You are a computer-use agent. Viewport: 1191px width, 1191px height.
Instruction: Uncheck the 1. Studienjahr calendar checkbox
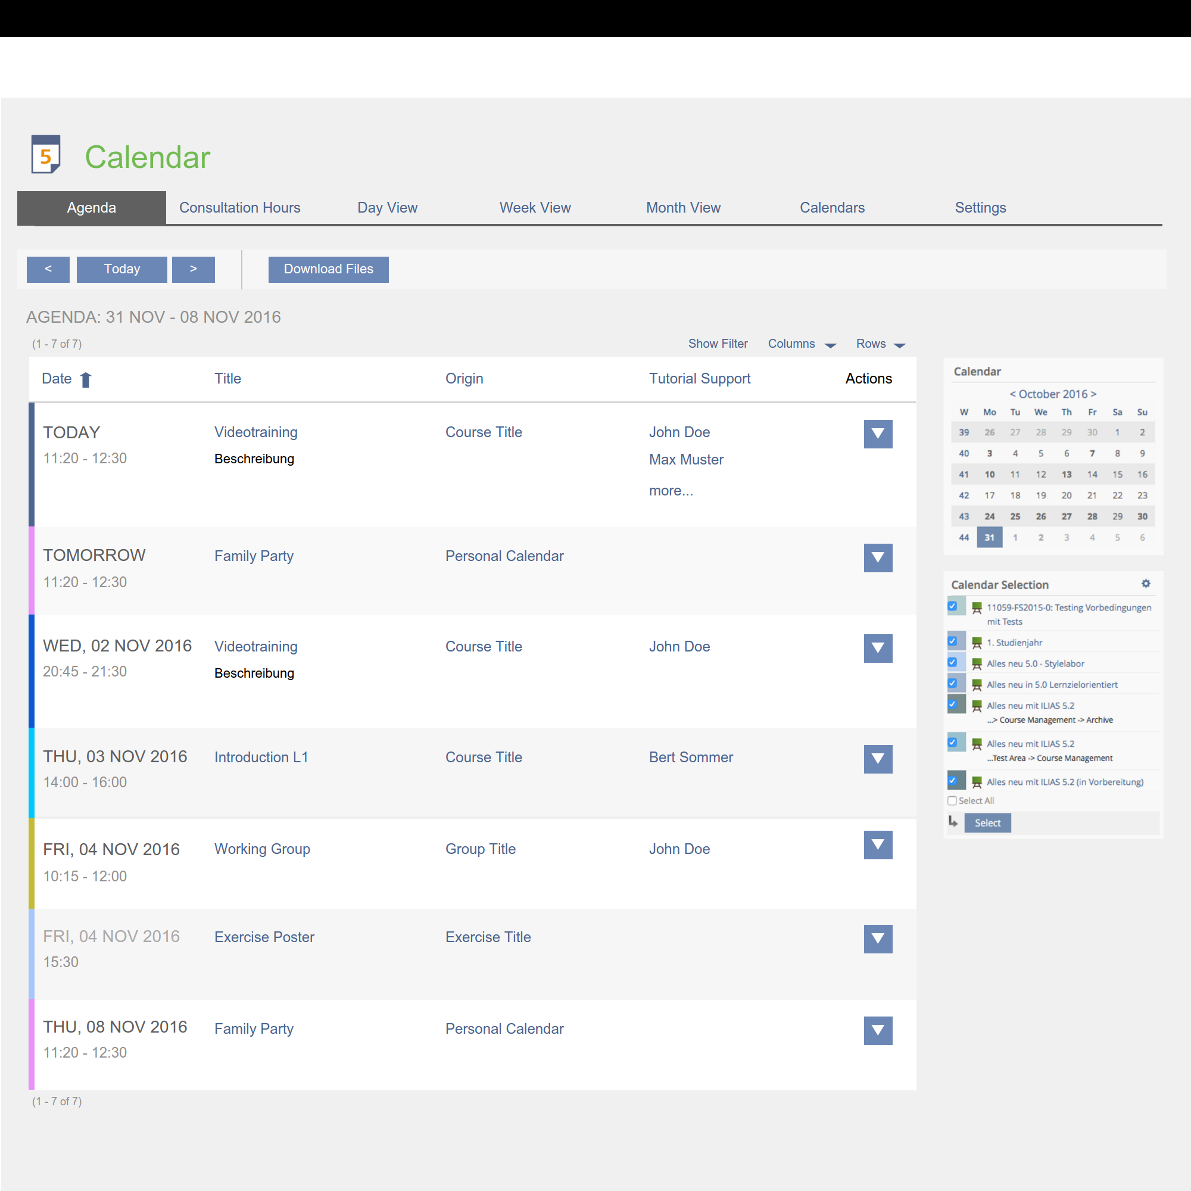coord(952,641)
